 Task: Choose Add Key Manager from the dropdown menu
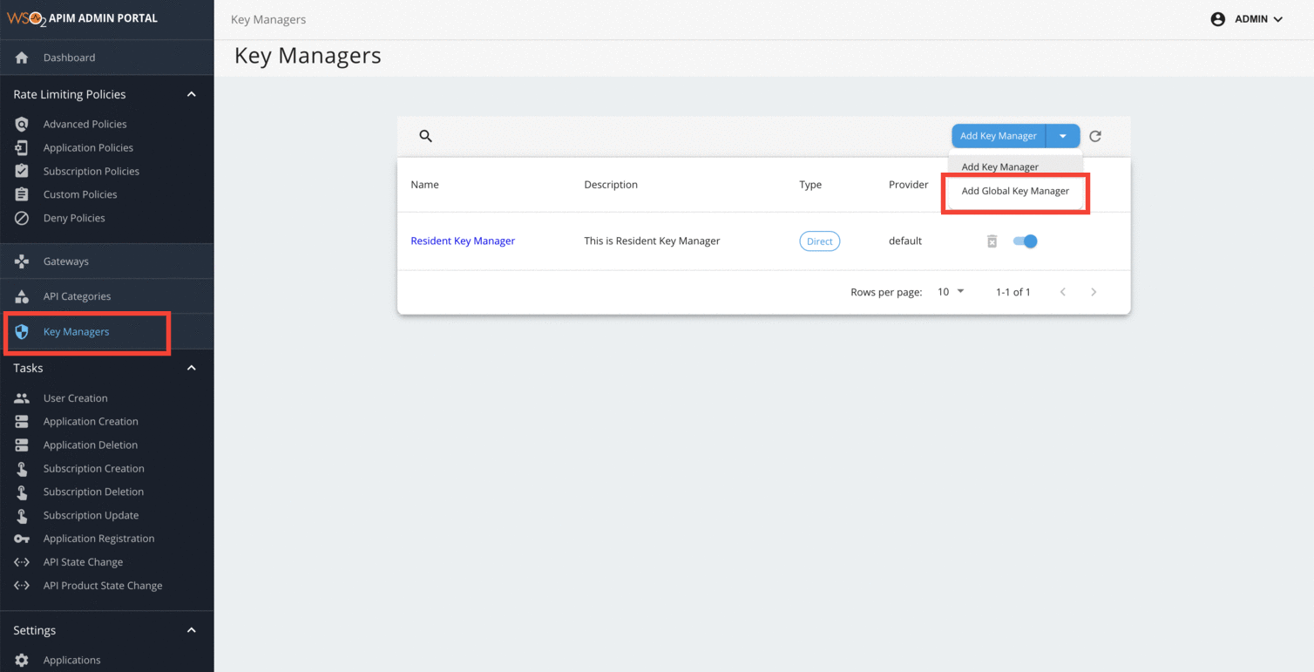point(999,166)
